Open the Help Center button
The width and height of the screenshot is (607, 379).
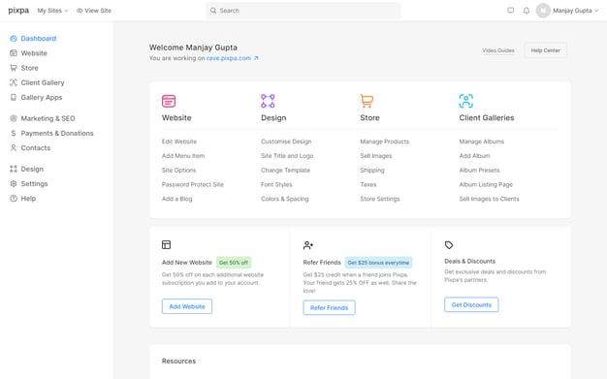(546, 50)
